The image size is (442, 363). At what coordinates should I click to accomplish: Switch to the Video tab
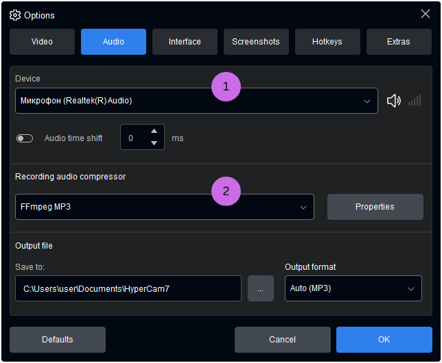tap(42, 42)
